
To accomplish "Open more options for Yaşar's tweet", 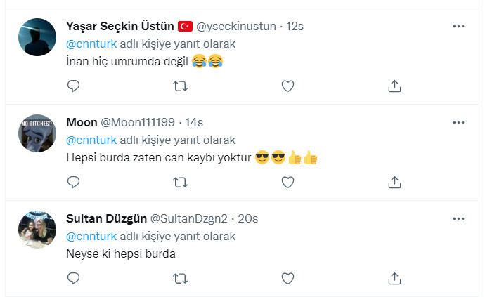I will [458, 27].
